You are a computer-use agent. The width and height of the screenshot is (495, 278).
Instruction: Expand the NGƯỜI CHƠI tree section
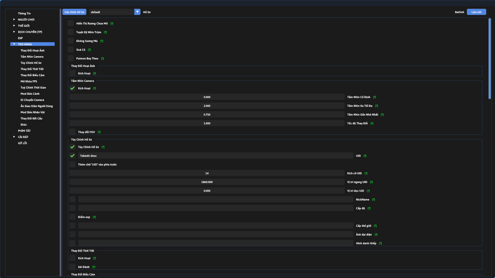(x=14, y=20)
